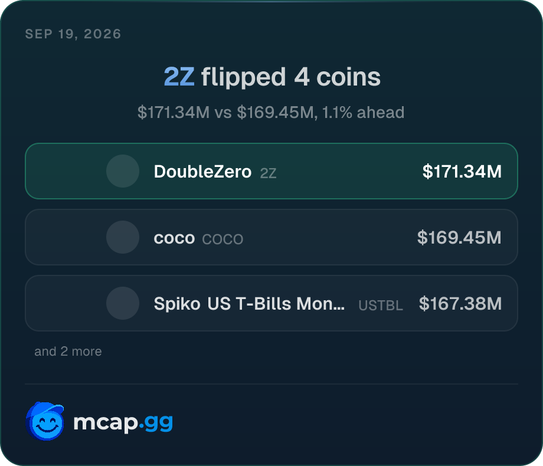The image size is (543, 466).
Task: Select the highlighted DoubleZero row
Action: click(271, 171)
